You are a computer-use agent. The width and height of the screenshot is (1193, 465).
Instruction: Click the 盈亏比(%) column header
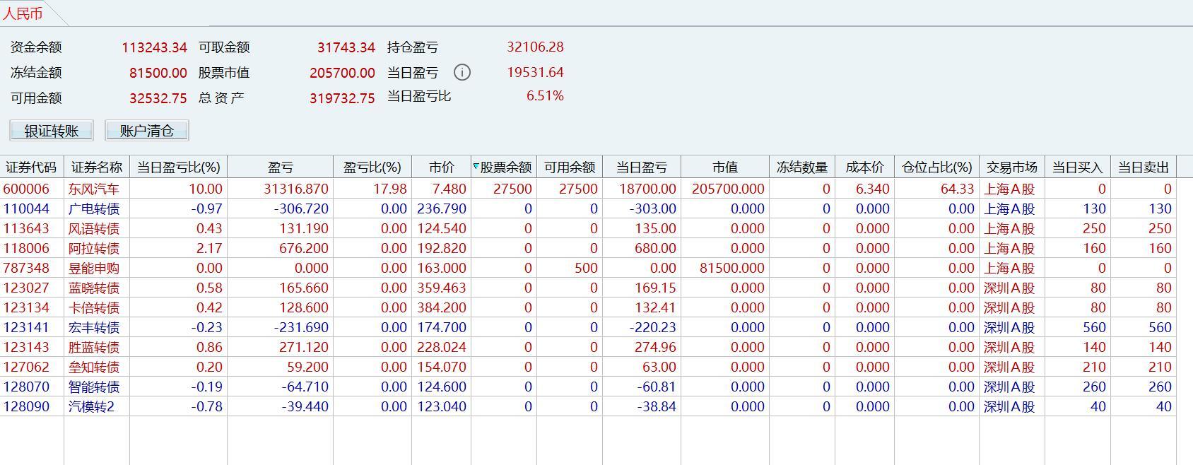coord(372,167)
